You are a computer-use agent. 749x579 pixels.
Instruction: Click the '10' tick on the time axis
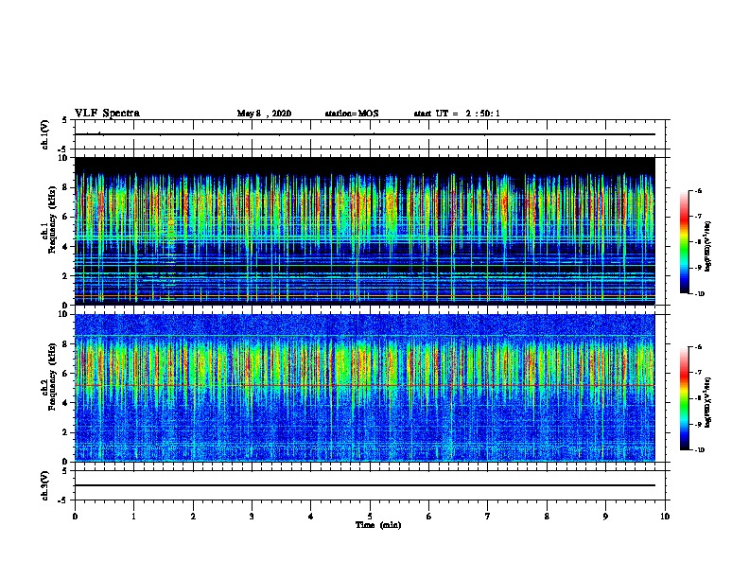pyautogui.click(x=665, y=517)
